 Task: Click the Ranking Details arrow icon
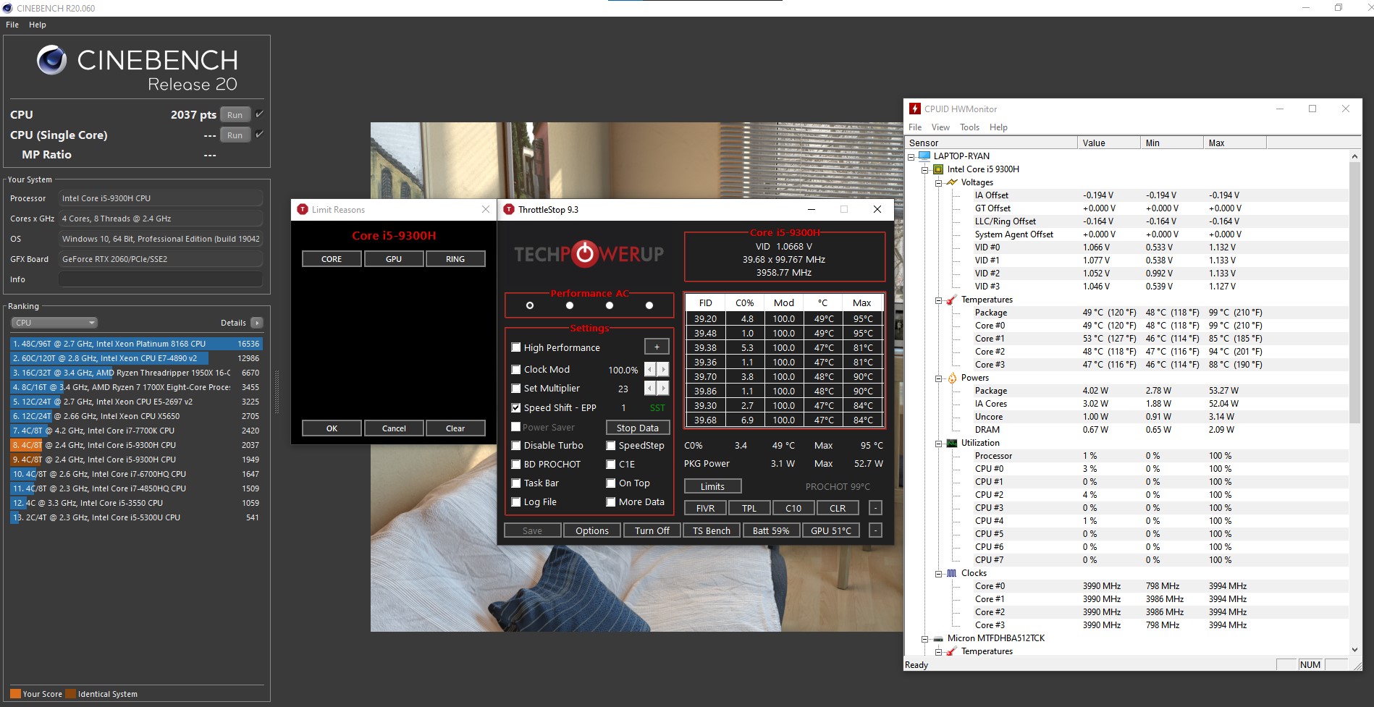257,323
